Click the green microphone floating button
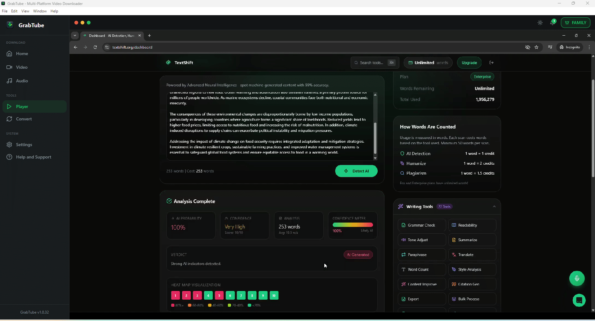 coord(577,278)
